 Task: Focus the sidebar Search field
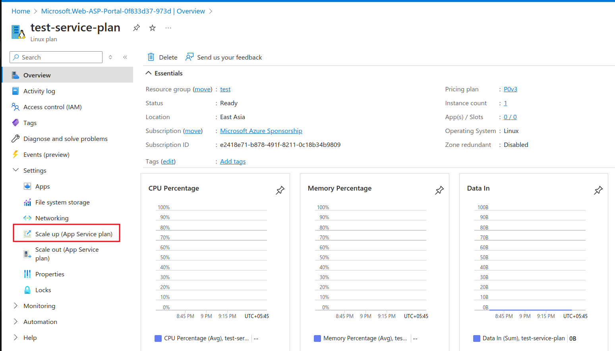coord(56,57)
